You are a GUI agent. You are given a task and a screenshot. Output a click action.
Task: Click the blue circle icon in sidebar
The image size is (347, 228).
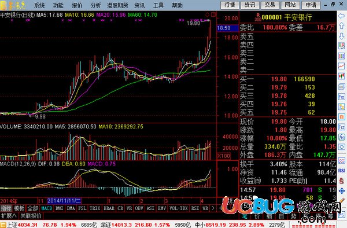[x=341, y=147]
